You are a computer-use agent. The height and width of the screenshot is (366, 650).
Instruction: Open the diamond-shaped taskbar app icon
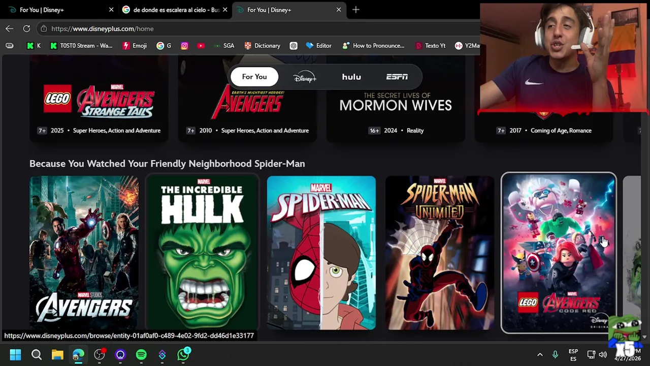162,354
